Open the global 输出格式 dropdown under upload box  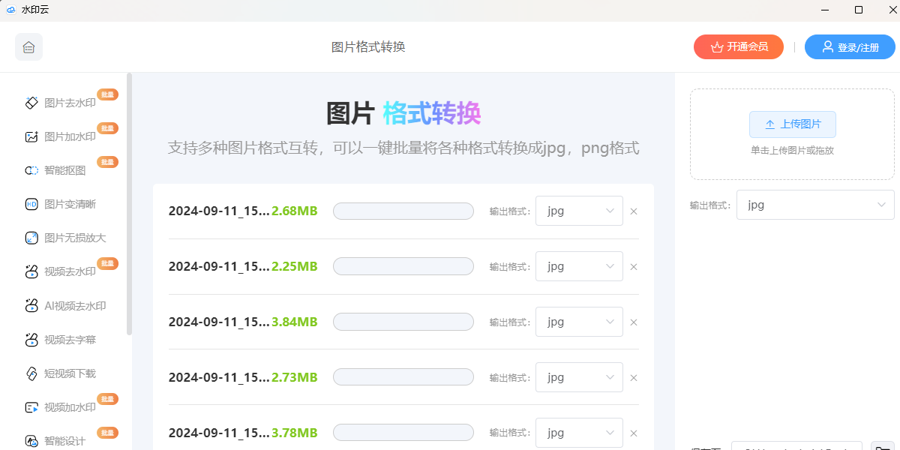[815, 205]
